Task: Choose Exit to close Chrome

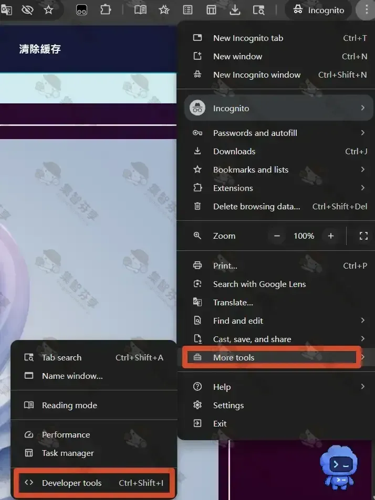Action: tap(276, 423)
